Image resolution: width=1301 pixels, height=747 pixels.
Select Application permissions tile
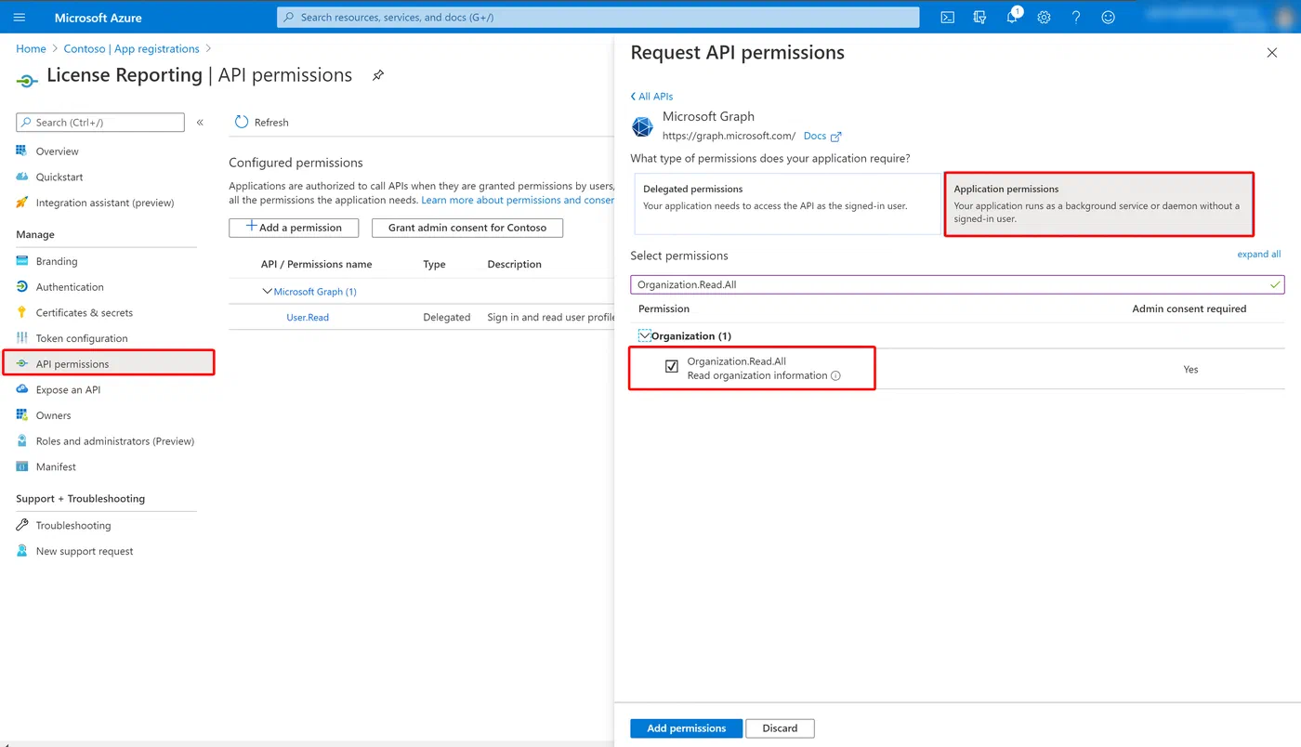[x=1098, y=203]
